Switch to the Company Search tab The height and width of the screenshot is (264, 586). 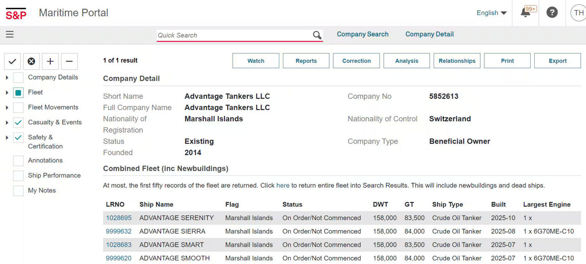pyautogui.click(x=363, y=34)
